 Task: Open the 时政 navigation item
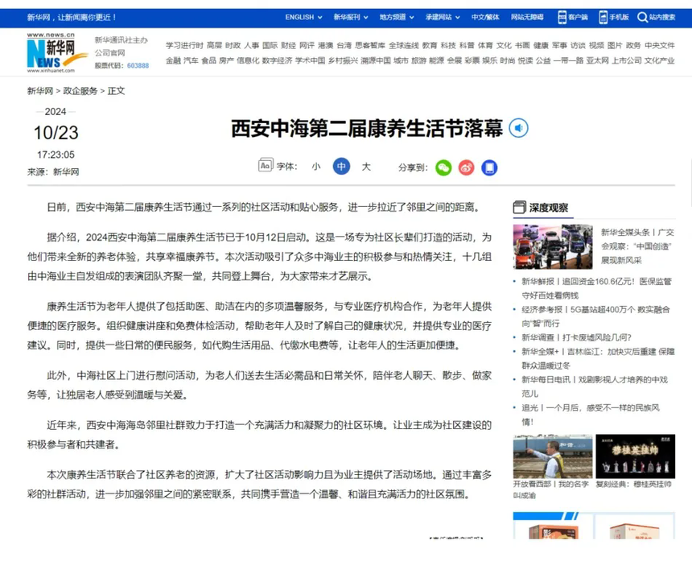[233, 45]
